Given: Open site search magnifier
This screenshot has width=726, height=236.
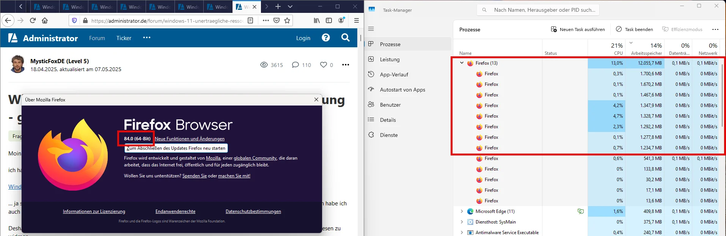Looking at the screenshot, I should (x=346, y=37).
